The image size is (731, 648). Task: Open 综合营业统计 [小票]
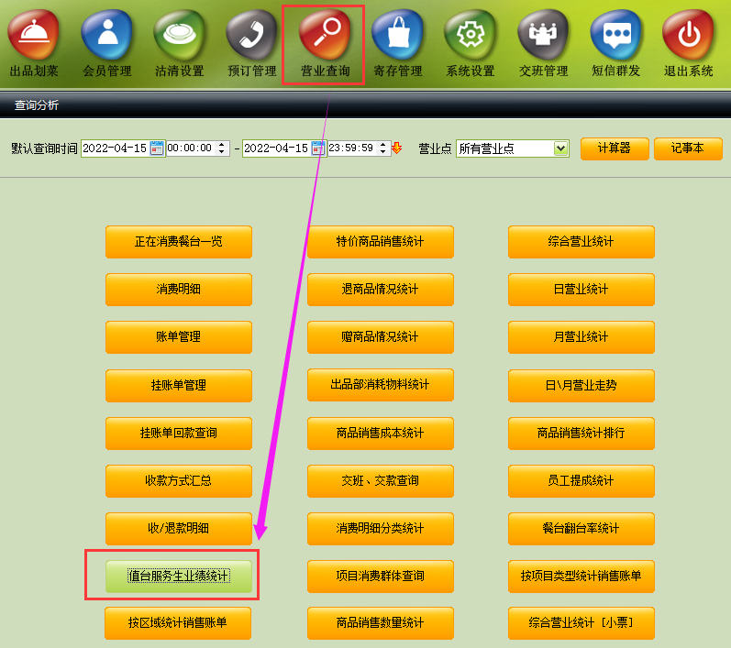(x=581, y=623)
